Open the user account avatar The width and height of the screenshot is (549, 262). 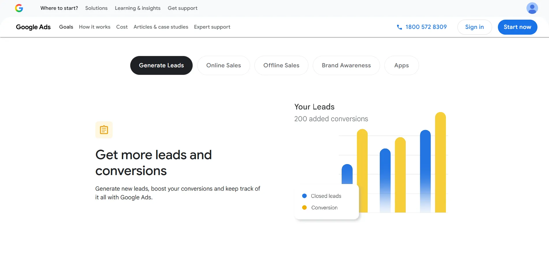532,8
